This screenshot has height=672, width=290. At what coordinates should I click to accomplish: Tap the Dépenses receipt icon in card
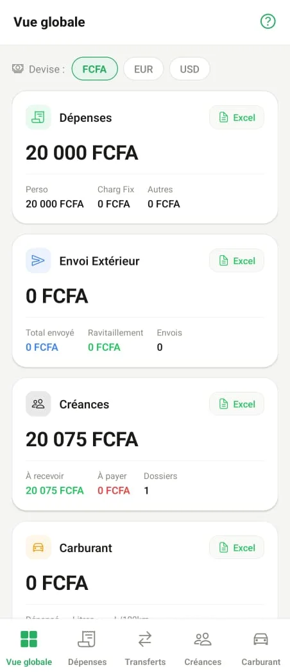pos(38,117)
